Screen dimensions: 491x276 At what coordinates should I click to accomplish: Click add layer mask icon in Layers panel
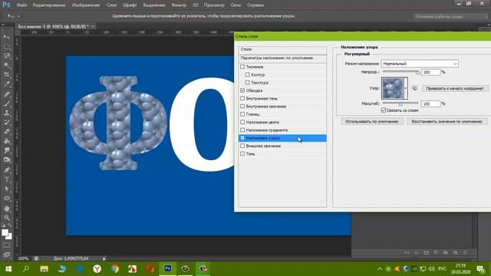point(427,252)
